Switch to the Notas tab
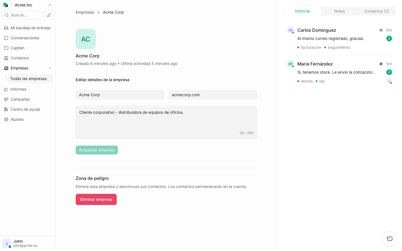This screenshot has height=251, width=402. [x=339, y=11]
